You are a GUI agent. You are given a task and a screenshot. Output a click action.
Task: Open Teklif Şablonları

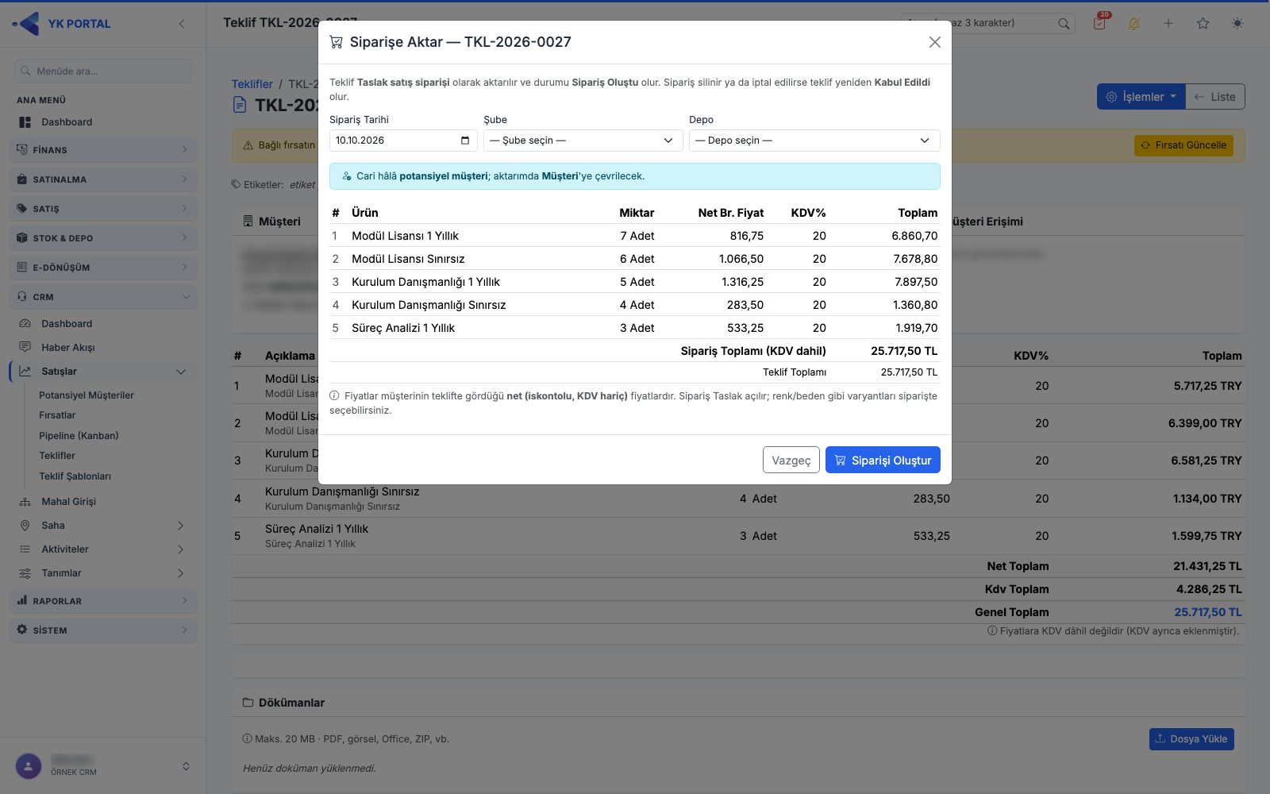click(75, 476)
